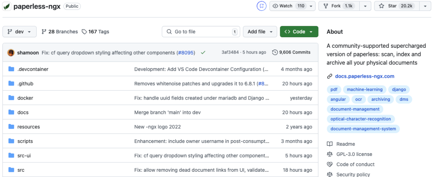Select the machine-learning topic tag
439x177 pixels.
[365, 90]
